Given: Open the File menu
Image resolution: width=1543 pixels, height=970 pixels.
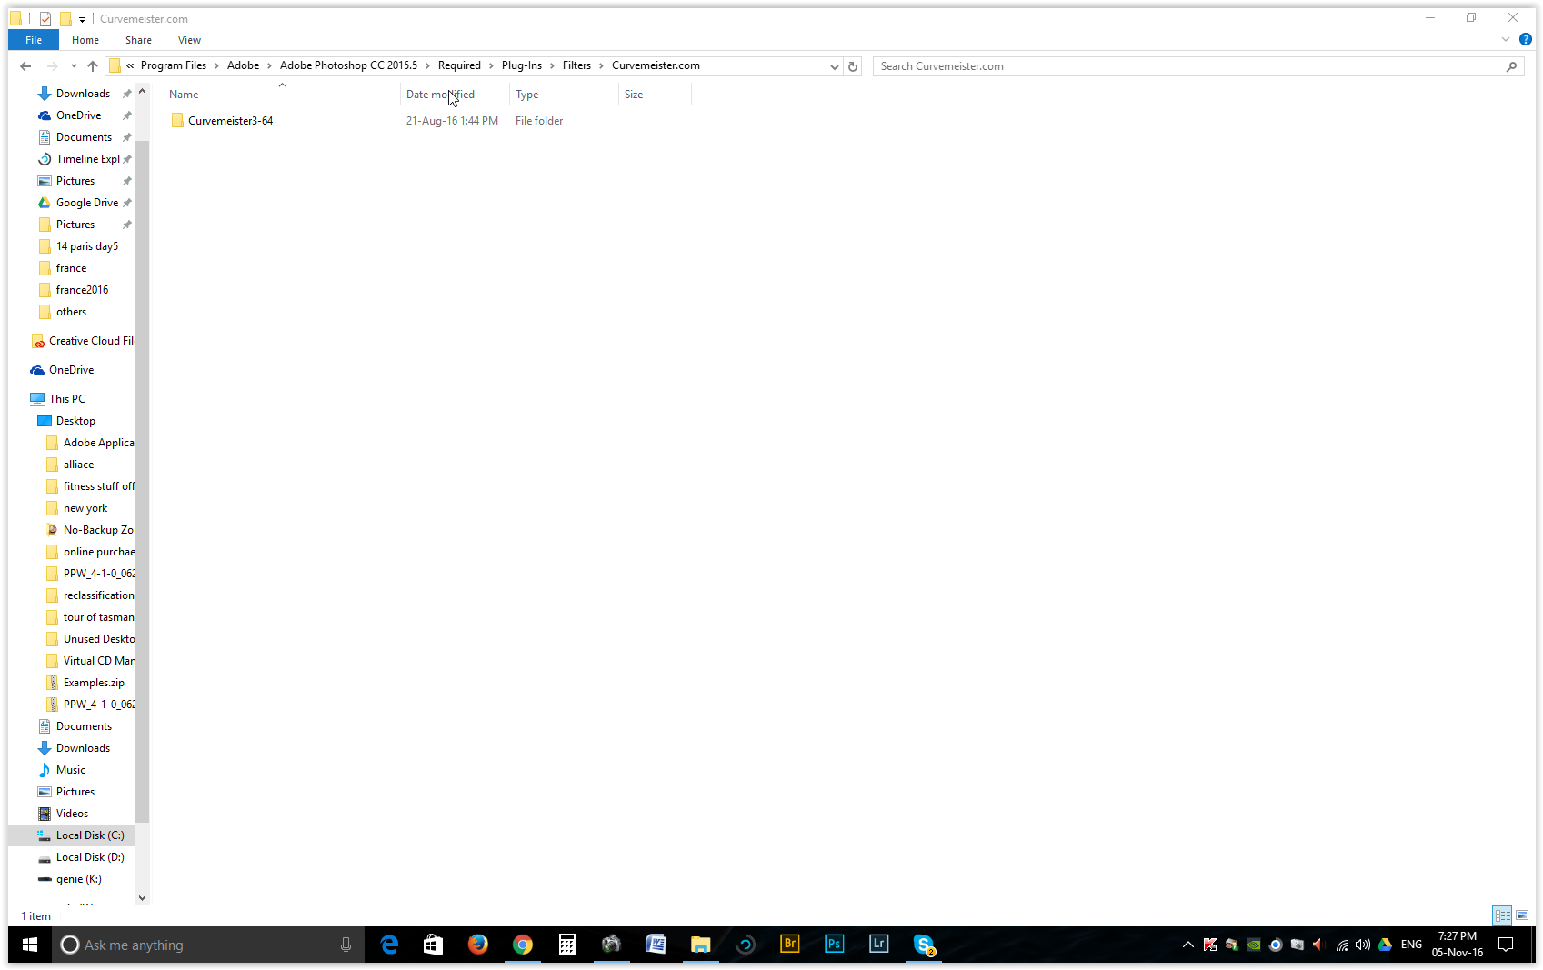Looking at the screenshot, I should point(34,40).
